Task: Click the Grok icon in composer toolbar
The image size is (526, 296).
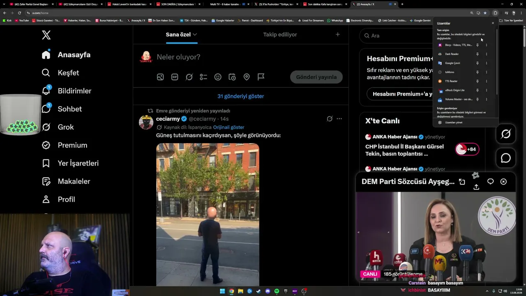Action: coord(189,77)
